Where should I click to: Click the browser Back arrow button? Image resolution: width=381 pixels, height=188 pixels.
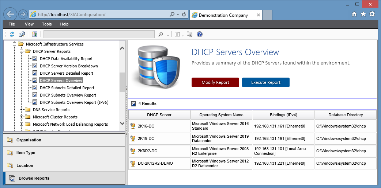(x=10, y=14)
